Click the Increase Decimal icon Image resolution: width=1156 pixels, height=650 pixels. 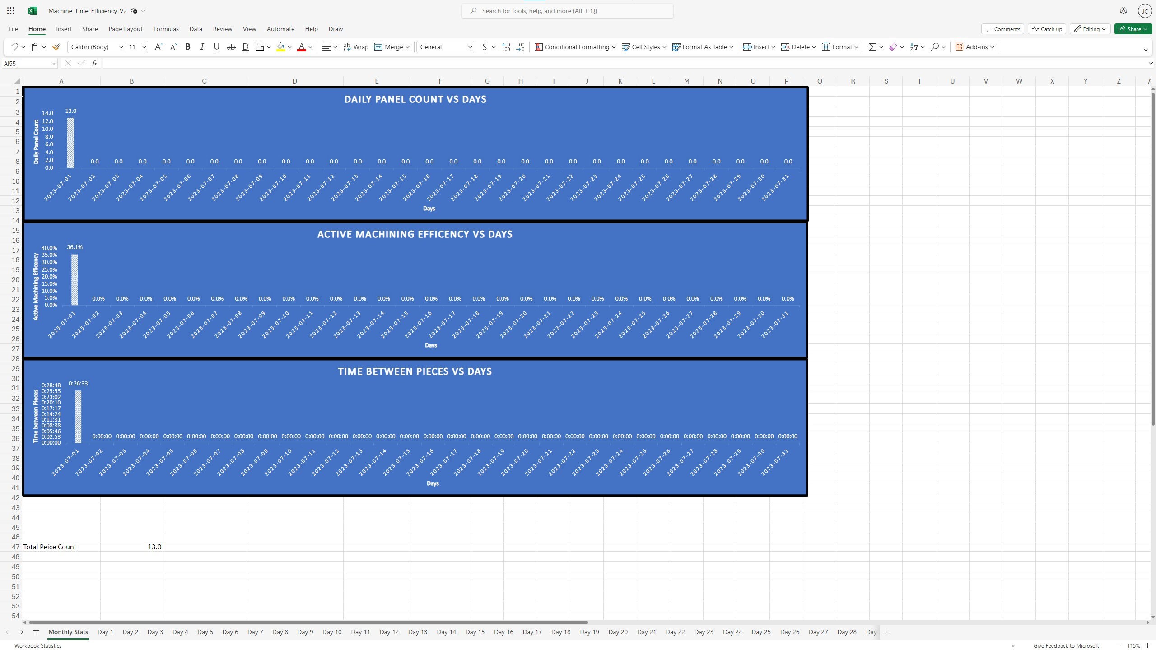tap(506, 46)
